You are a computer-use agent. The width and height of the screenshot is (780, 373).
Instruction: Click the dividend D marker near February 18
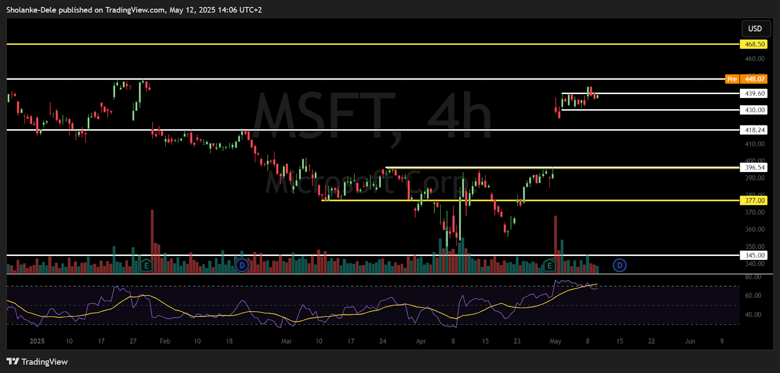point(242,266)
